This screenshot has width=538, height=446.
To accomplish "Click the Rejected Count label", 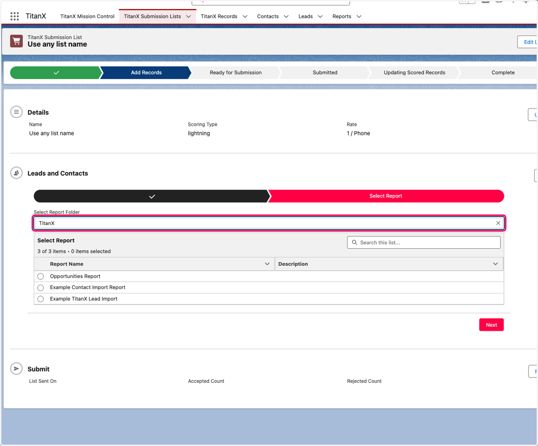I will tap(364, 381).
